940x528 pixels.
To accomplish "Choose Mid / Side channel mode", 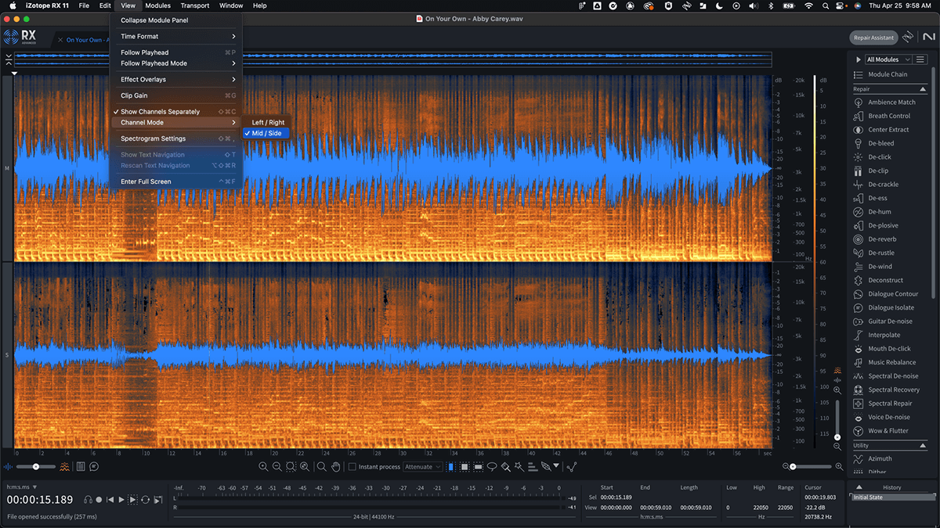I will click(x=266, y=134).
